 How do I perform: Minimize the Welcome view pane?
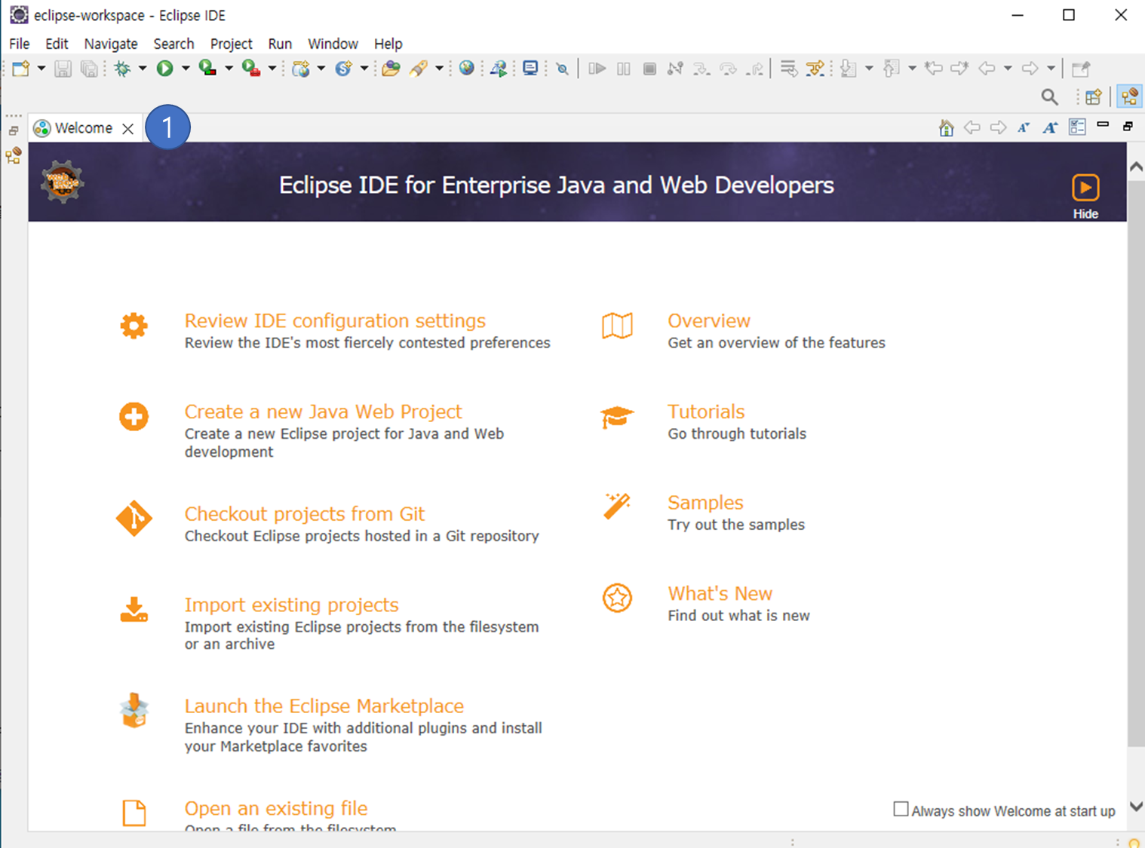pos(1103,125)
